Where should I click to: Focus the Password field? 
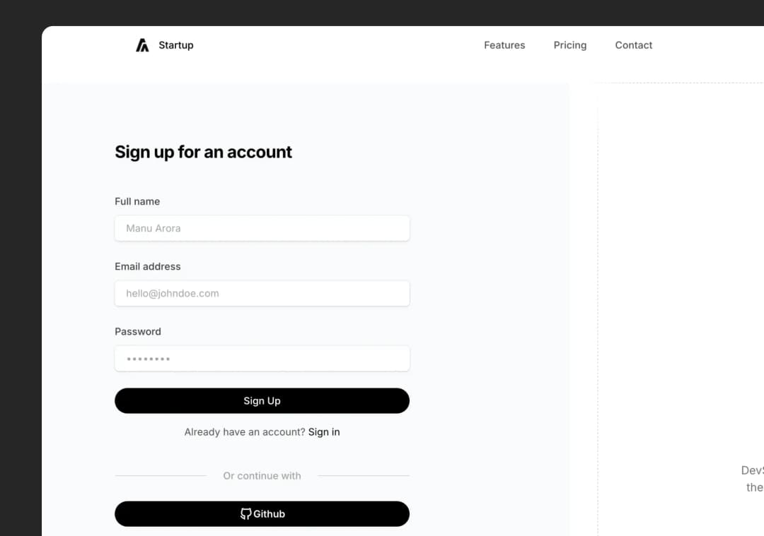(x=262, y=358)
